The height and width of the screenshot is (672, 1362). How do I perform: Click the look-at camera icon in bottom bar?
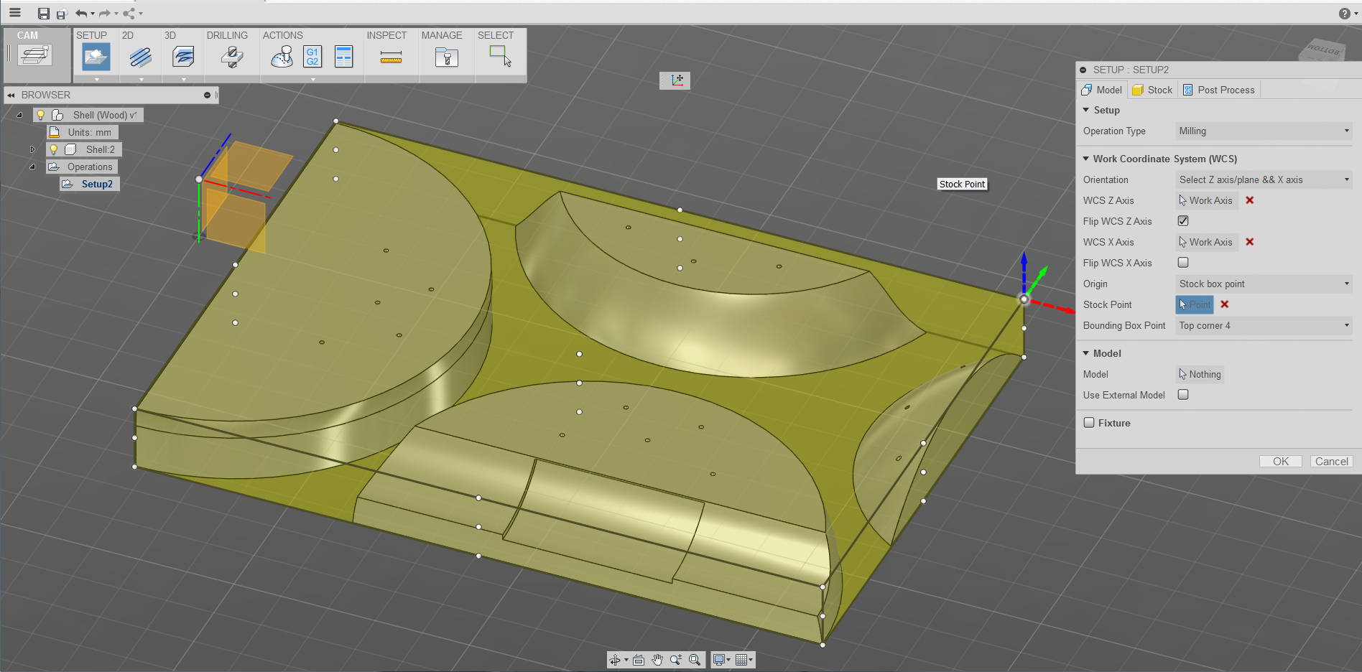[639, 660]
